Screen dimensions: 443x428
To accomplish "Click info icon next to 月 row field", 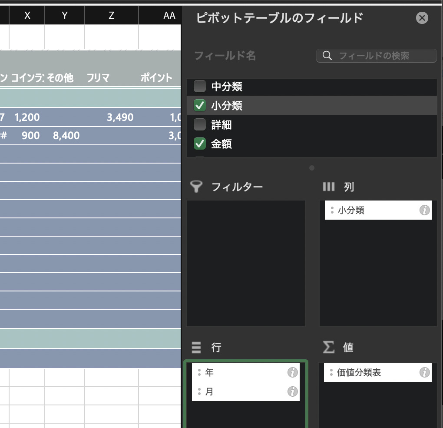I will [293, 392].
